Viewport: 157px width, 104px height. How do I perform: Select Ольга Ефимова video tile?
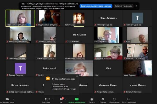[x=108, y=35]
